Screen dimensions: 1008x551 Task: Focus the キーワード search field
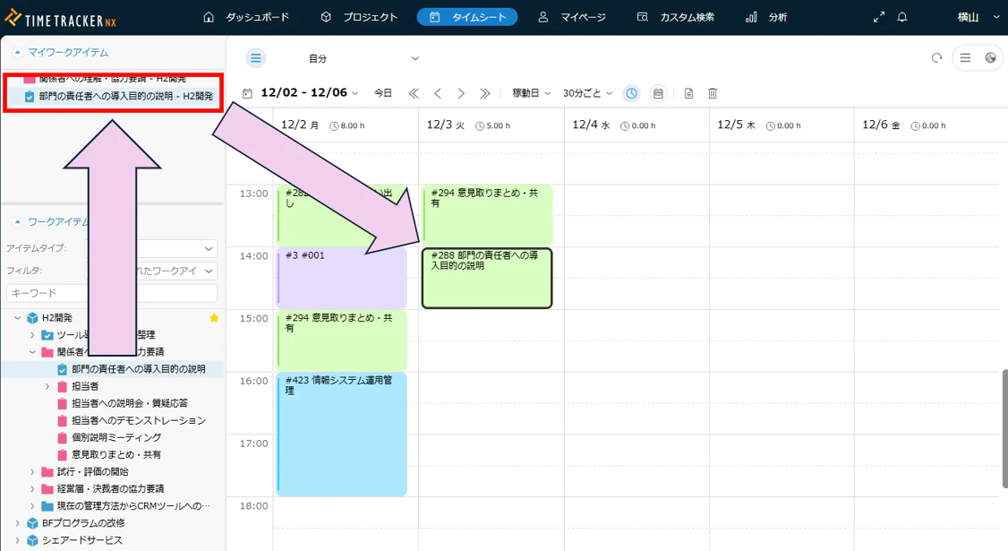click(112, 293)
